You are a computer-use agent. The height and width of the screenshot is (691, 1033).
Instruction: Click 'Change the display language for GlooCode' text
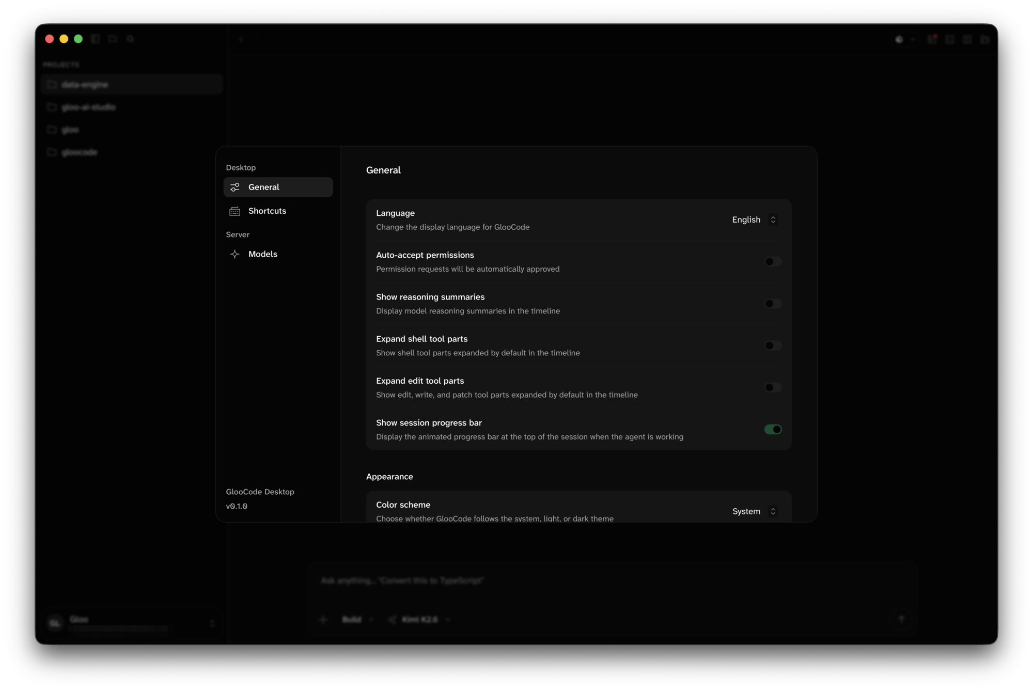452,227
